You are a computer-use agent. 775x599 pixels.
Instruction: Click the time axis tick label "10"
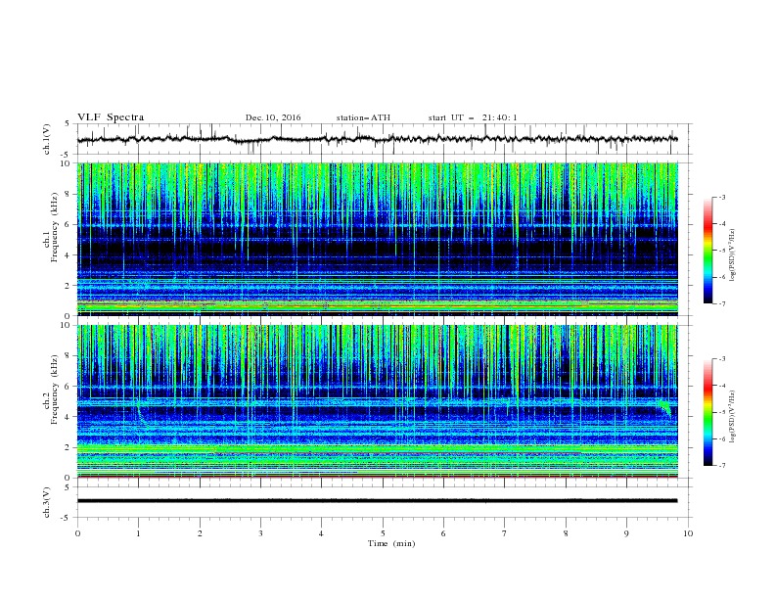[688, 533]
